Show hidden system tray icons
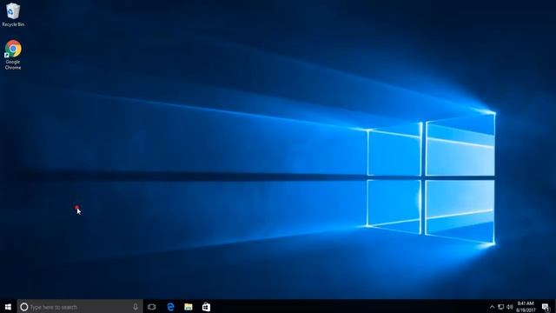 point(492,307)
